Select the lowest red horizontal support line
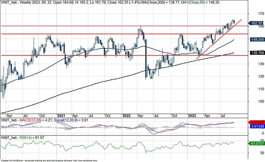265x162 pixels. click(x=124, y=55)
